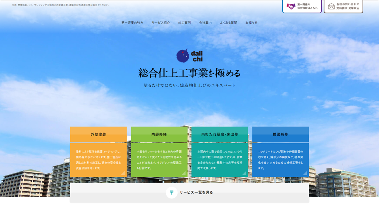Click the 資料請求・見学申込 button text
This screenshot has width=379, height=213.
(348, 8)
